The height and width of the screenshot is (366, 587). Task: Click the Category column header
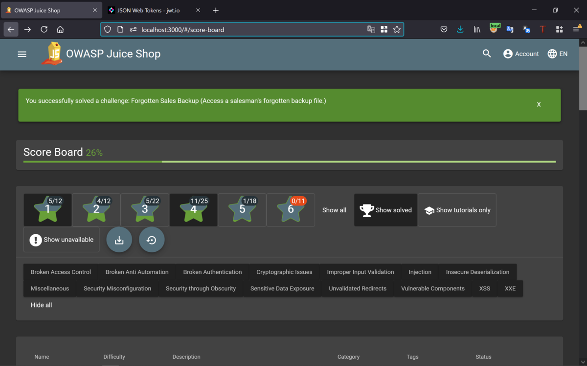click(x=348, y=357)
